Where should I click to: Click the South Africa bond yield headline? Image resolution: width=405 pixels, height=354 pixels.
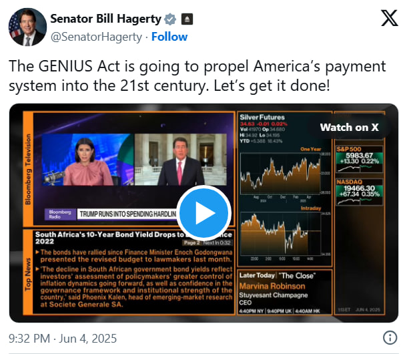(x=134, y=238)
